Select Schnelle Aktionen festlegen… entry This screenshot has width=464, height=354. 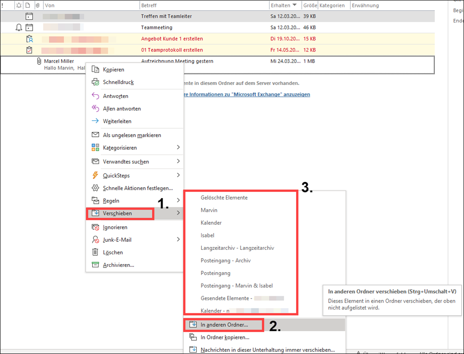135,188
